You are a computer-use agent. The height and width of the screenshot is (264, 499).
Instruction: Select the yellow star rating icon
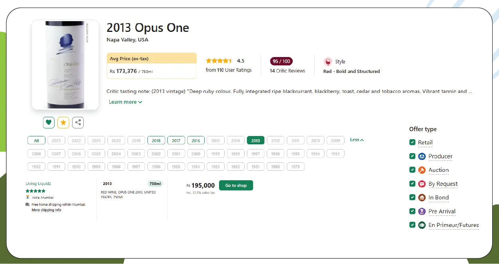click(x=63, y=122)
